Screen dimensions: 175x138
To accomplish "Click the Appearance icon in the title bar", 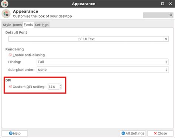I will 5,4.
